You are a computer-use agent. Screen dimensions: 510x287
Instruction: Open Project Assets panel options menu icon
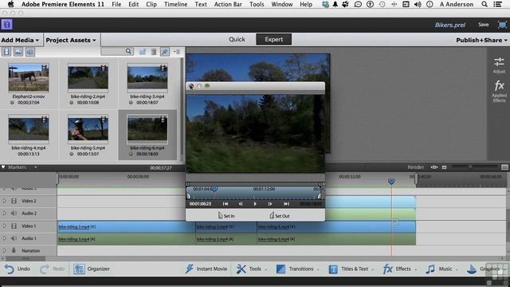click(x=177, y=52)
